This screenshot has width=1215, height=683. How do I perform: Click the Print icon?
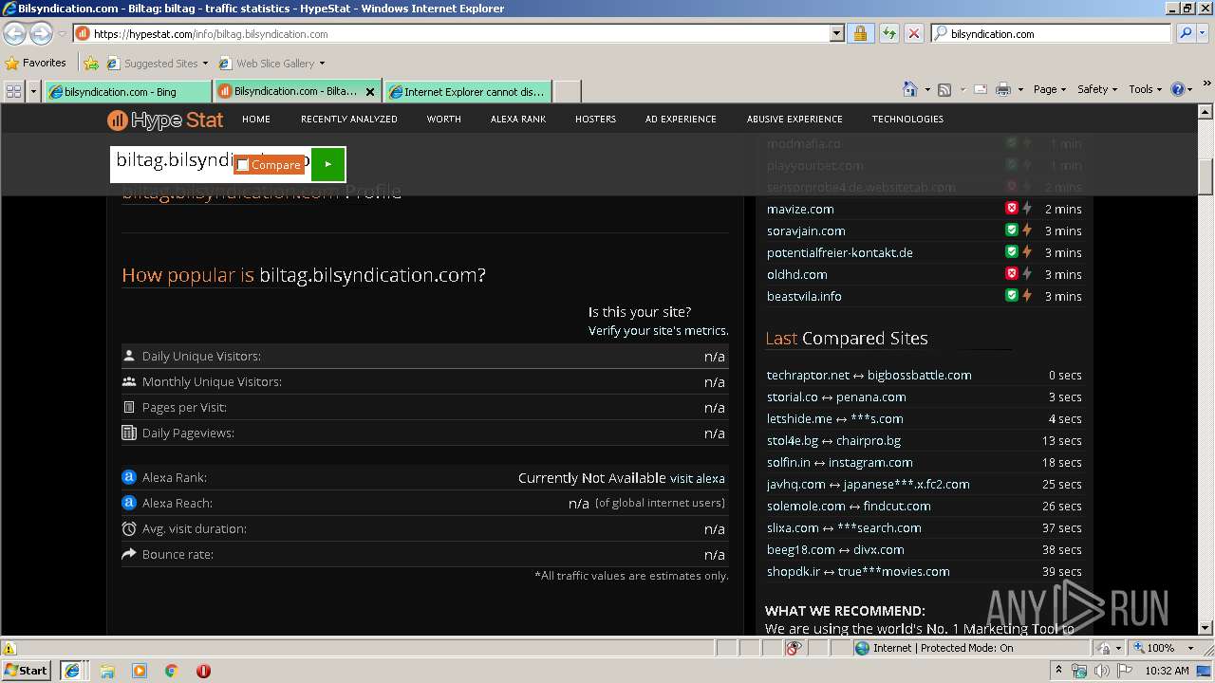[1003, 89]
